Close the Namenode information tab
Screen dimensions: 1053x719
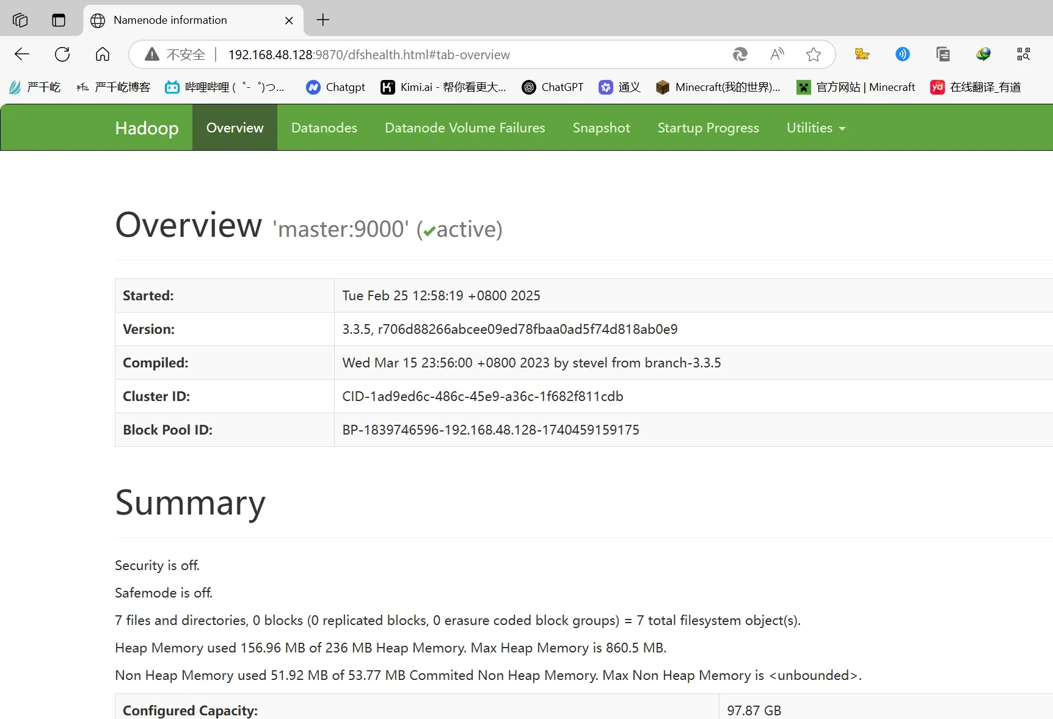[289, 20]
